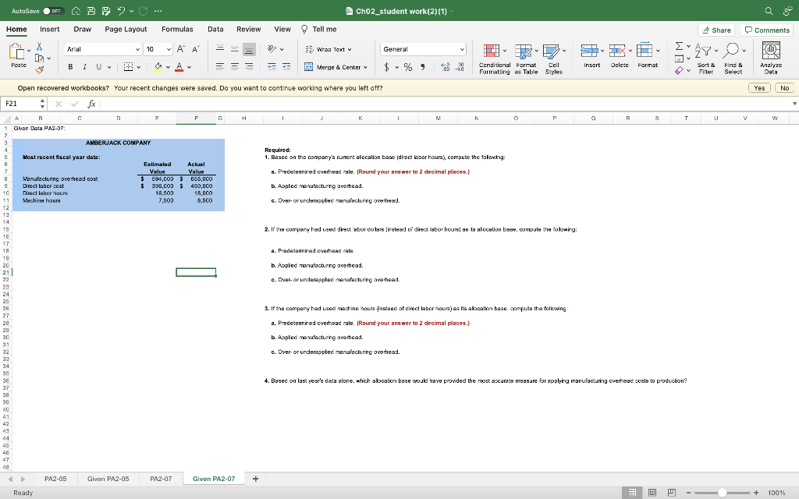Viewport: 799px width, 499px height.
Task: Click the Insert cells icon
Action: [x=589, y=51]
